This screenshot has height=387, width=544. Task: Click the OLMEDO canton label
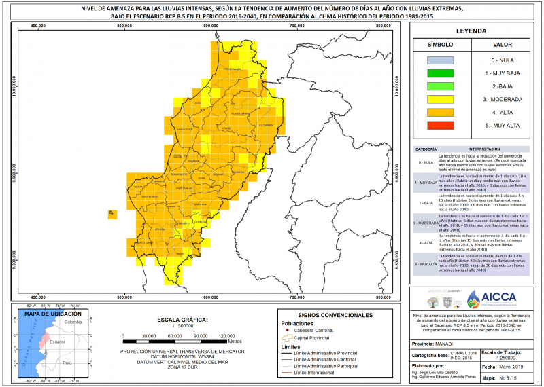coord(199,222)
